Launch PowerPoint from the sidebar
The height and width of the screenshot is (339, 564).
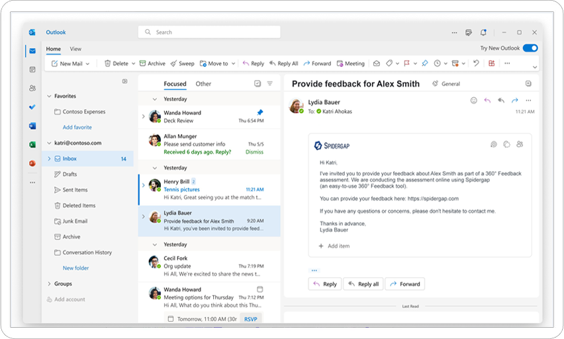pos(32,163)
